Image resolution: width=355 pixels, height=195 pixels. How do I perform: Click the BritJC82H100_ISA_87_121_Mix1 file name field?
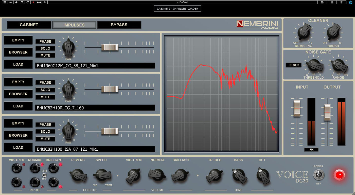95,149
